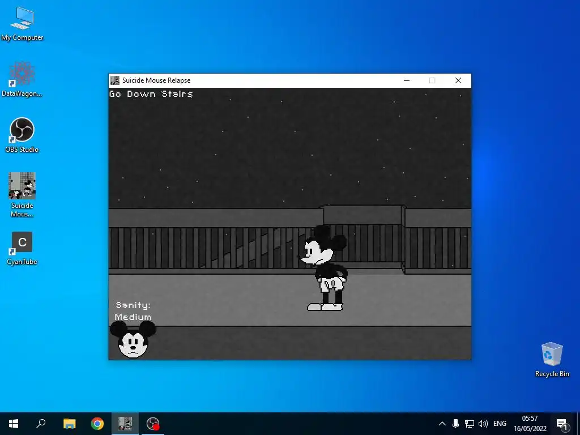Launch Google Chrome from the taskbar
This screenshot has width=580, height=435.
click(x=97, y=424)
